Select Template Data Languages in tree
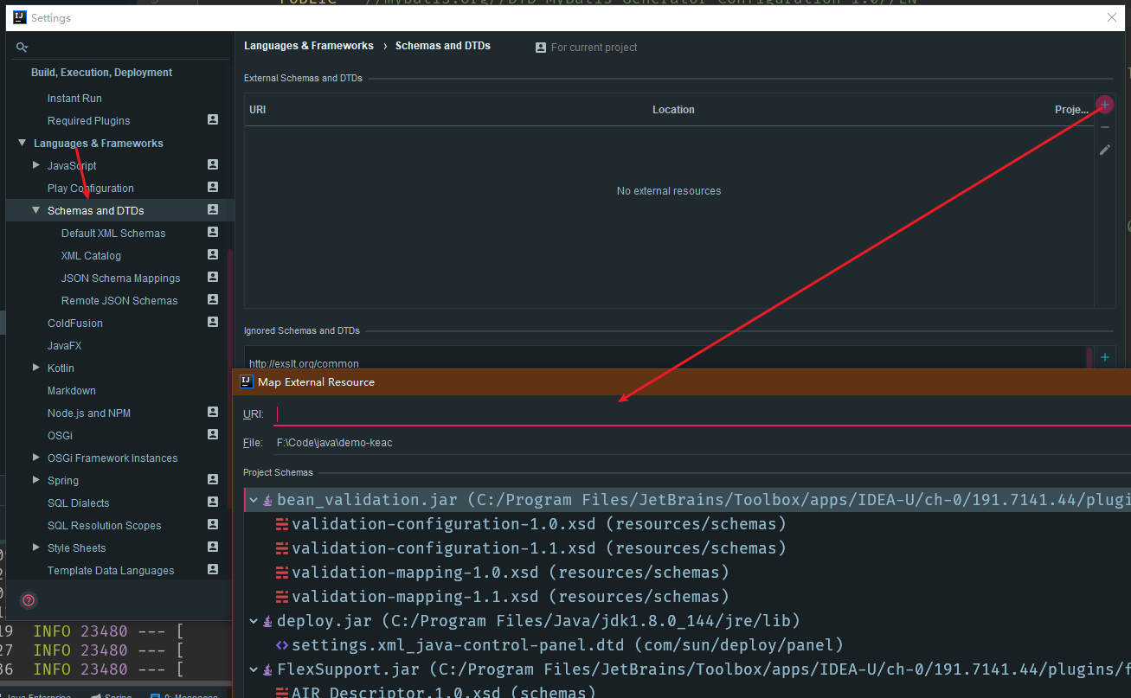The image size is (1131, 698). coord(111,571)
